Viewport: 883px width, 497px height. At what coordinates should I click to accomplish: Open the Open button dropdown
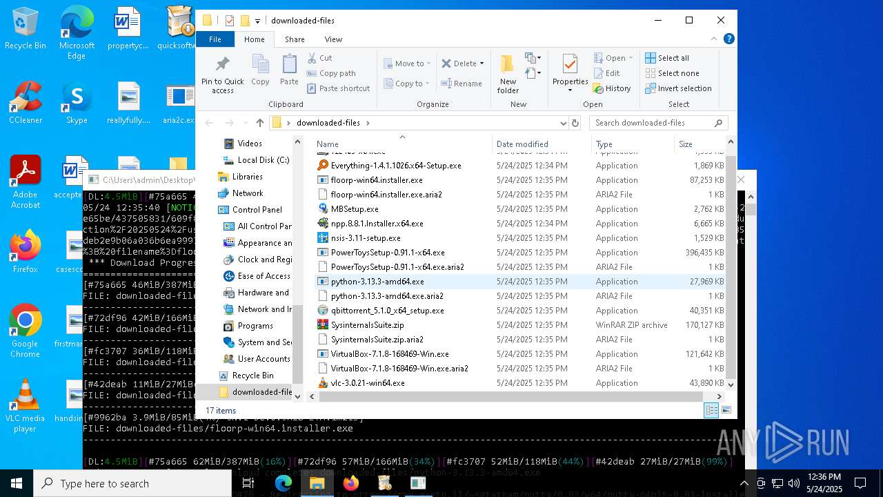630,58
